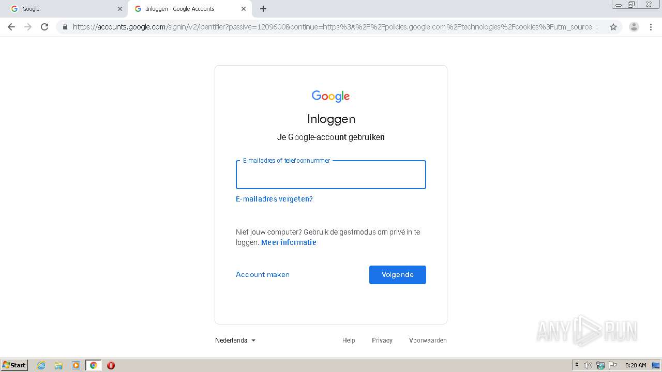Select the Chrome taskbar button
The width and height of the screenshot is (662, 372).
tap(93, 365)
